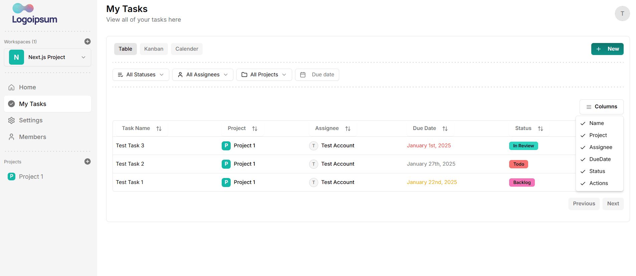Click Test Account in Test Task 1 row
The width and height of the screenshot is (636, 276).
[338, 182]
